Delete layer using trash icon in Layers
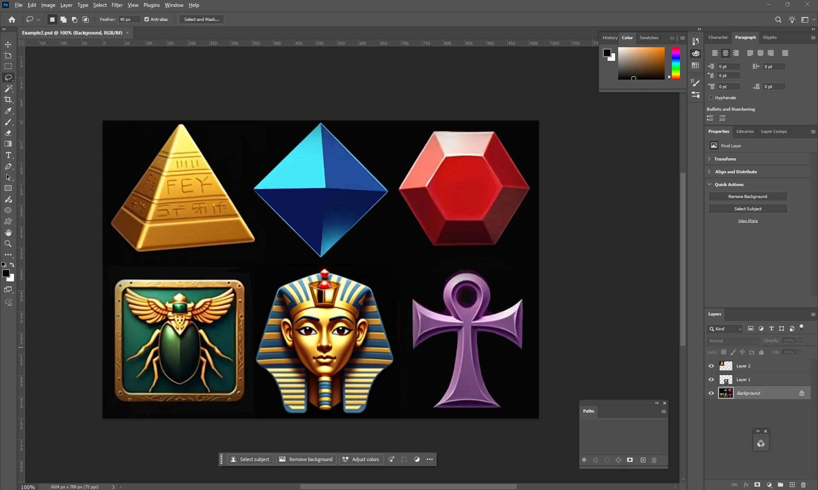This screenshot has height=490, width=818. point(803,484)
